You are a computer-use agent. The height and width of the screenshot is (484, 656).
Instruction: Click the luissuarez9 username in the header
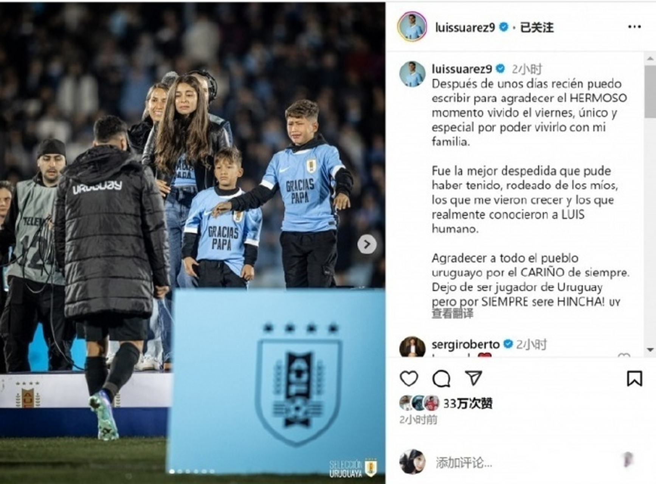465,27
